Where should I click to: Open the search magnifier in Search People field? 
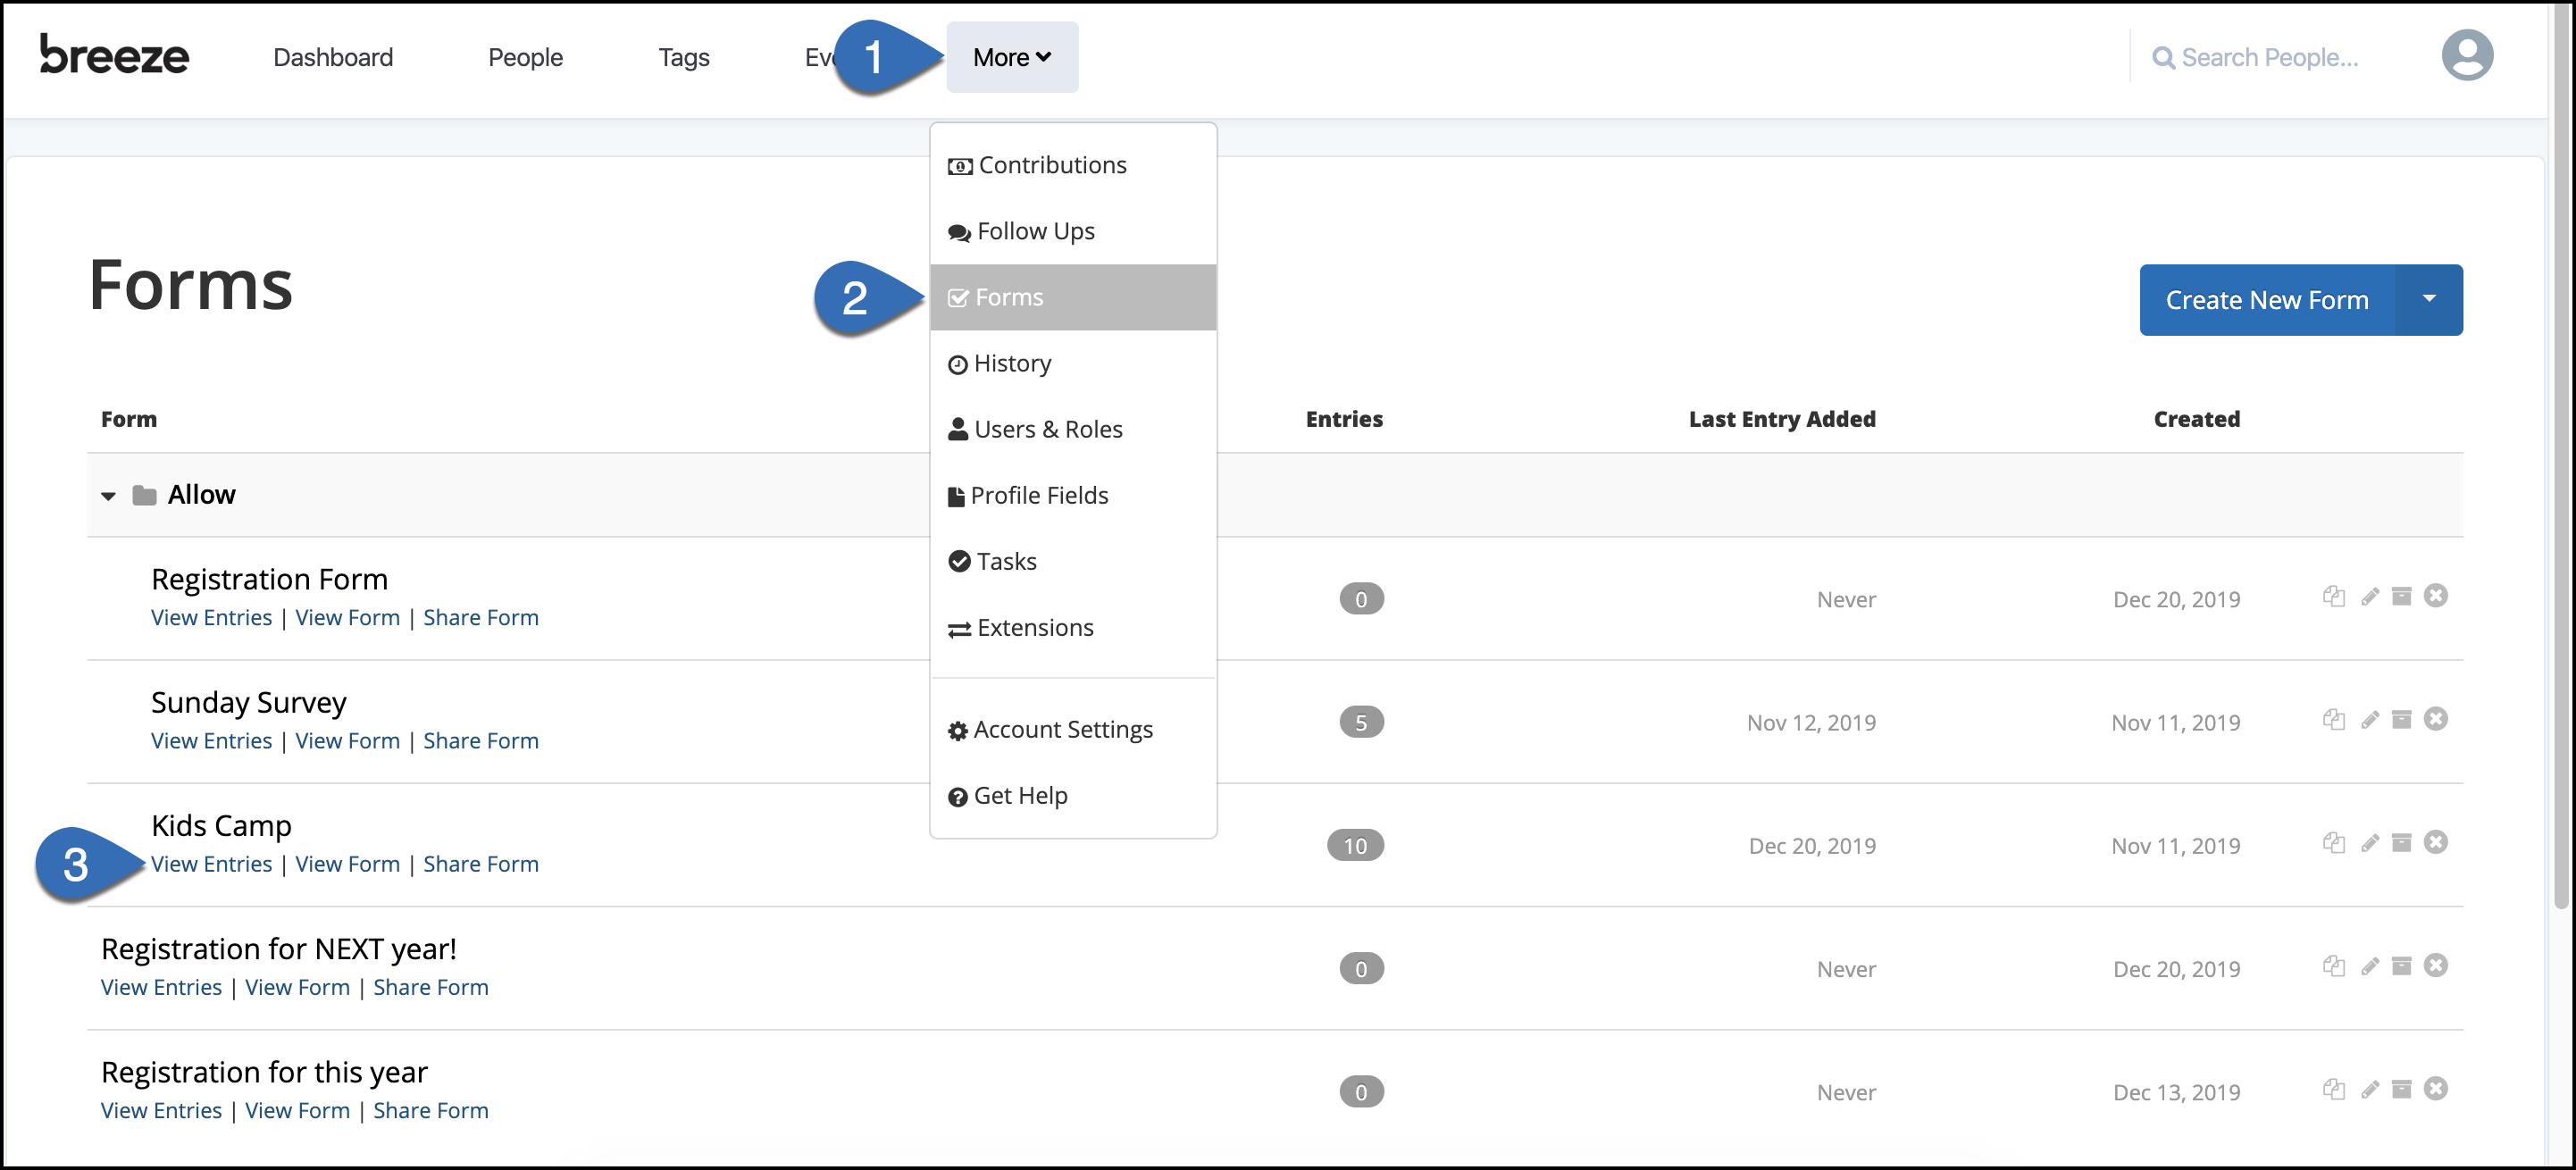(x=2164, y=57)
